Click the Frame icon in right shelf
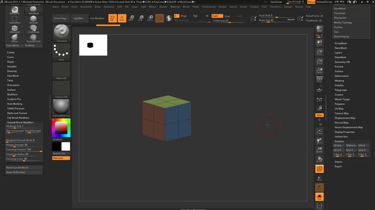Screen dimensions: 375x210 pos(319,131)
